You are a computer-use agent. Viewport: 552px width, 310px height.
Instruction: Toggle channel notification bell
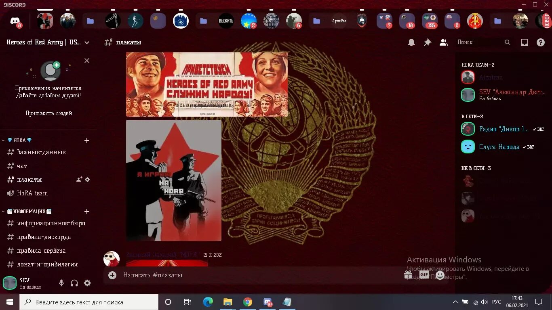coord(411,42)
